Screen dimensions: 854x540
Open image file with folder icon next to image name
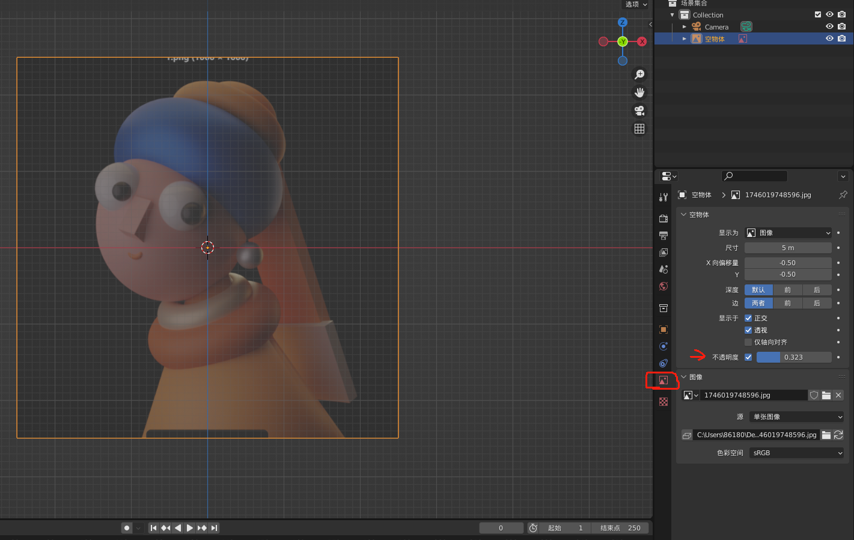826,395
